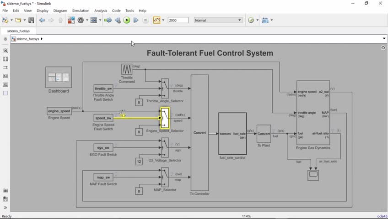Select the highlighted Engine_Speed_Selector switch block

[165, 118]
